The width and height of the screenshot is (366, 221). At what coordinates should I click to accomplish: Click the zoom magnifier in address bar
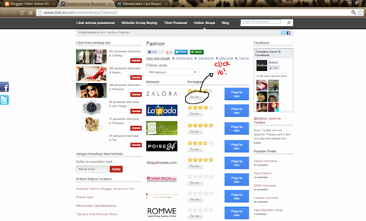(353, 13)
